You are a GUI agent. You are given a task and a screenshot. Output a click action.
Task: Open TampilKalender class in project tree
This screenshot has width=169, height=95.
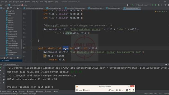click(12, 45)
